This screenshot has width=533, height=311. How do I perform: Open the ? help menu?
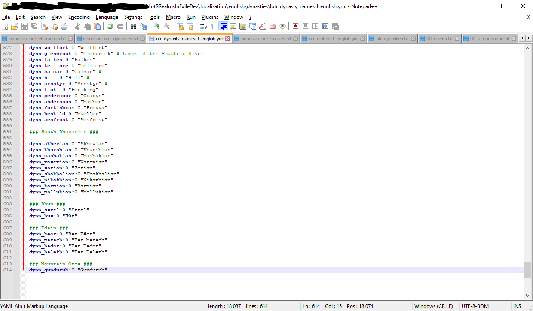pos(250,17)
